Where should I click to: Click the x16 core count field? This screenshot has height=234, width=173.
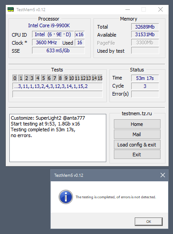(x=80, y=34)
